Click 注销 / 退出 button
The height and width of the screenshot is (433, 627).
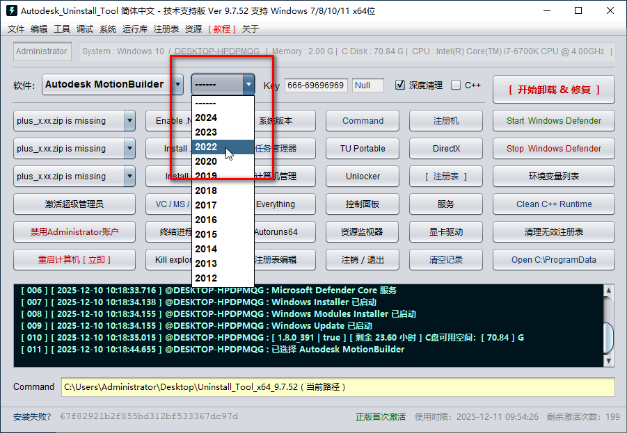click(x=363, y=260)
